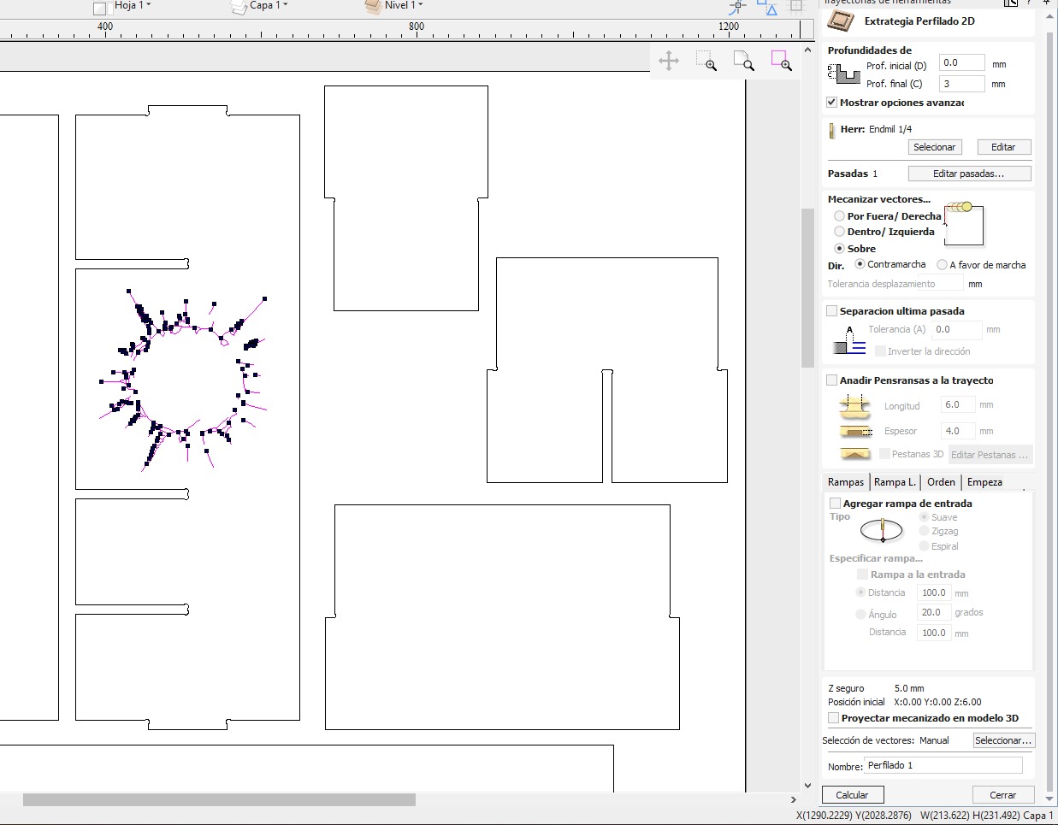Click the Calcular button

click(852, 795)
